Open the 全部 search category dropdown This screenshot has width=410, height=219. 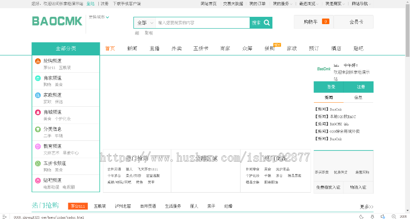[144, 23]
